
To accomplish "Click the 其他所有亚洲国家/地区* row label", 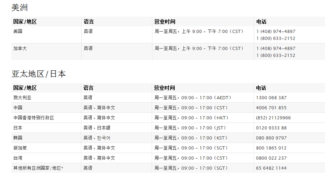I will coord(38,168).
